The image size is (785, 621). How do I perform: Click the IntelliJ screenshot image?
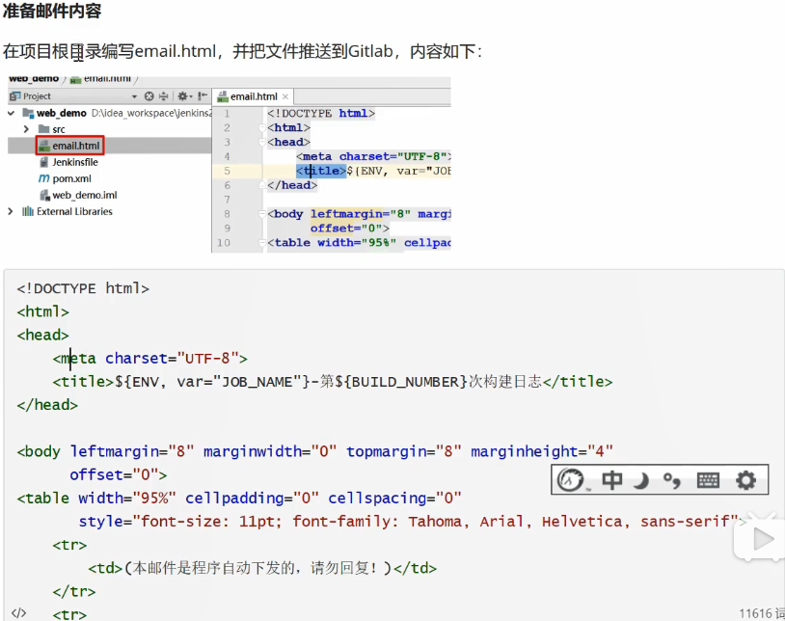point(229,164)
